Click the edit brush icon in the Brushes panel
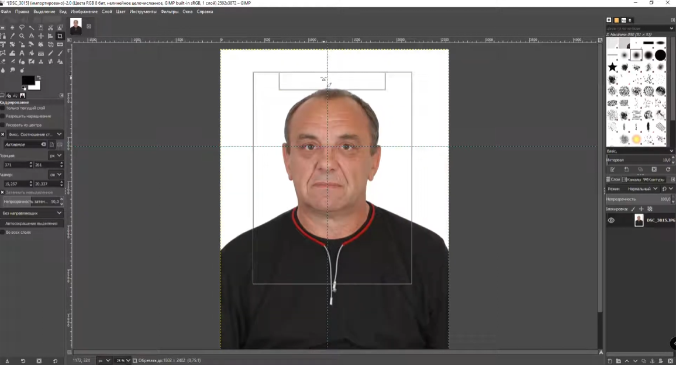This screenshot has width=676, height=365. (613, 169)
